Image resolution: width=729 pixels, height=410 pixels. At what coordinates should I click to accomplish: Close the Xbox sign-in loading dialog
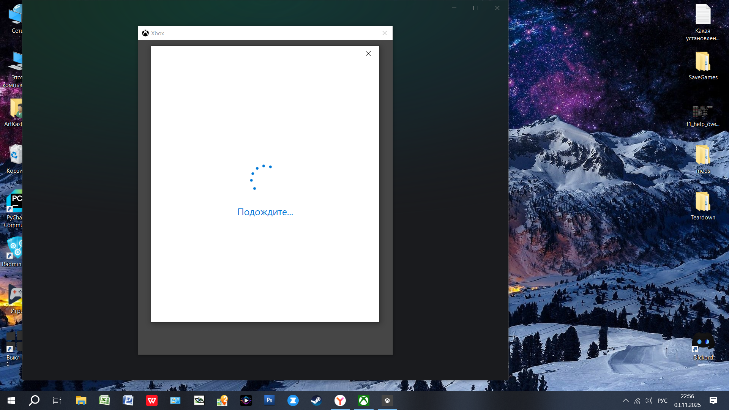368,54
